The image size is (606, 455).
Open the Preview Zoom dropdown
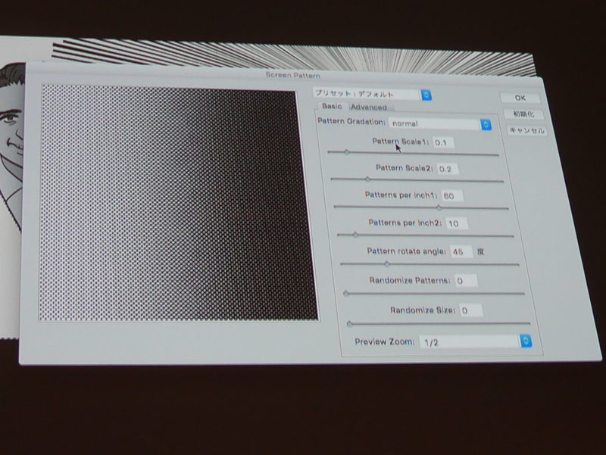click(476, 342)
